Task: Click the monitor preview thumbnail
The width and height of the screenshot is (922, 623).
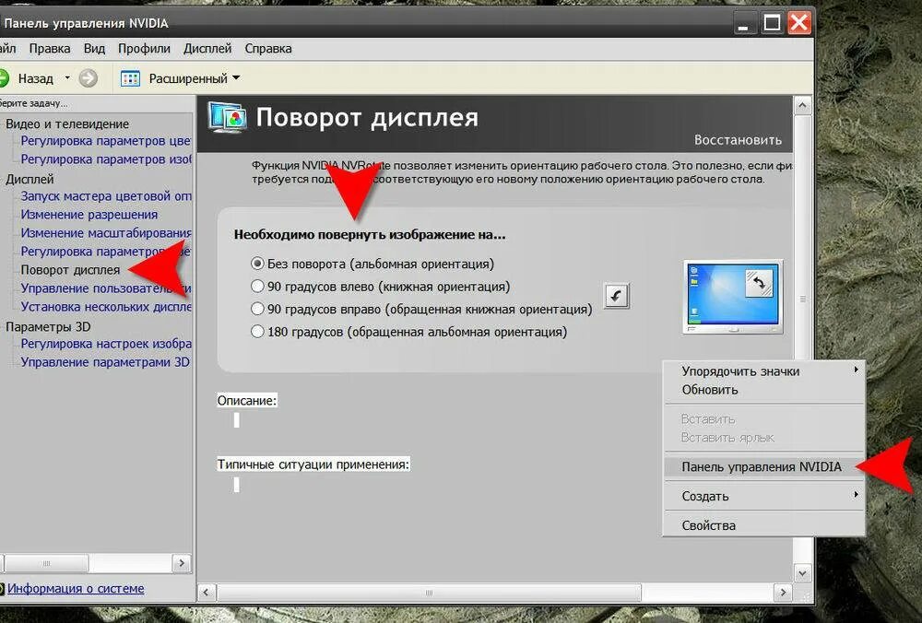Action: [733, 297]
